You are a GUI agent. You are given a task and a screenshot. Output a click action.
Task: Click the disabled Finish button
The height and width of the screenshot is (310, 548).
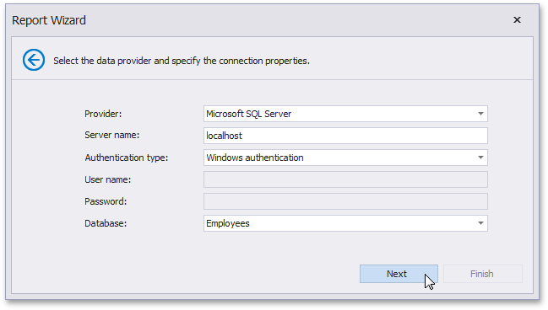[x=483, y=274]
